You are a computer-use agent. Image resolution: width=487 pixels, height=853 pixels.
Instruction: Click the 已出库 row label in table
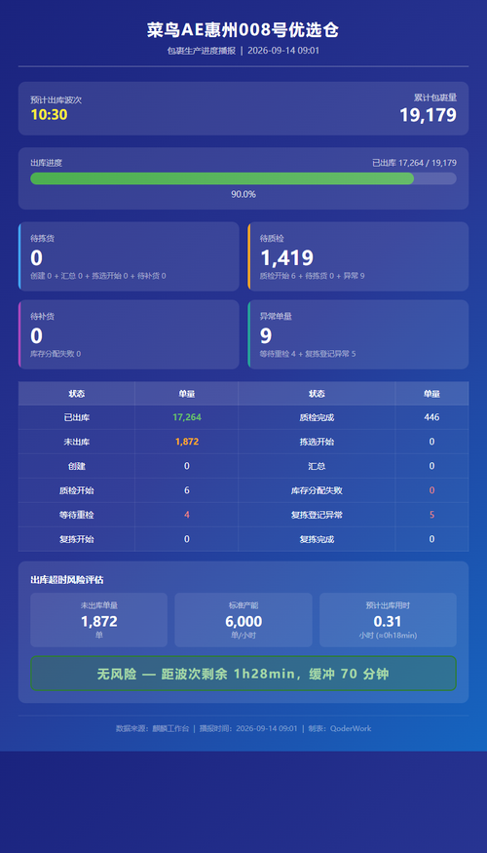[77, 418]
